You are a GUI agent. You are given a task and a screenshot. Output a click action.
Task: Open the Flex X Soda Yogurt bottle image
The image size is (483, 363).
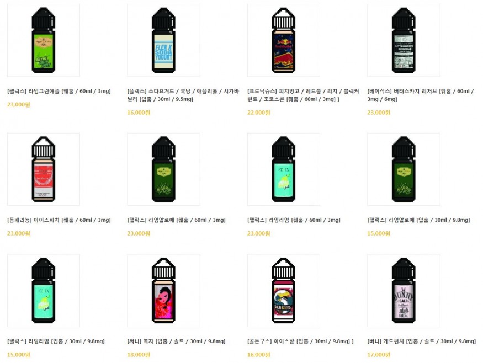click(163, 40)
